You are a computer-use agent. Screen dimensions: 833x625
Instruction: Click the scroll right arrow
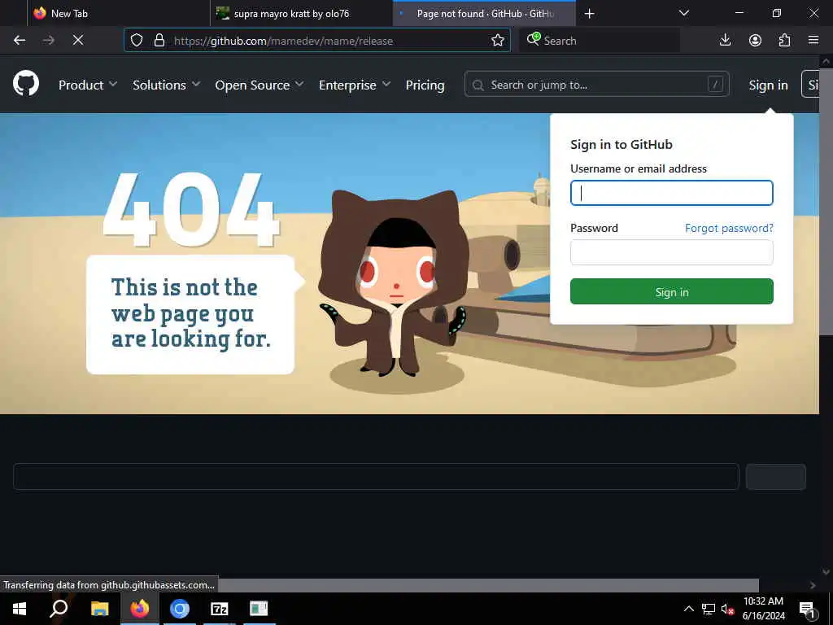click(813, 585)
